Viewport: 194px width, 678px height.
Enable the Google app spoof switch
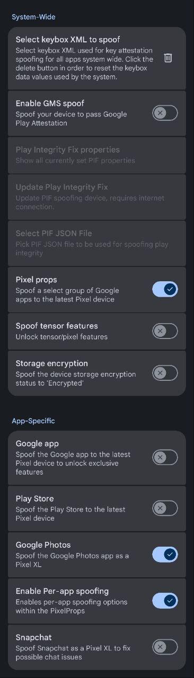(x=165, y=457)
